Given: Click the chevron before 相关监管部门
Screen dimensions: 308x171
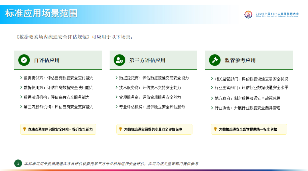Looking at the screenshot, I should pyautogui.click(x=212, y=79).
